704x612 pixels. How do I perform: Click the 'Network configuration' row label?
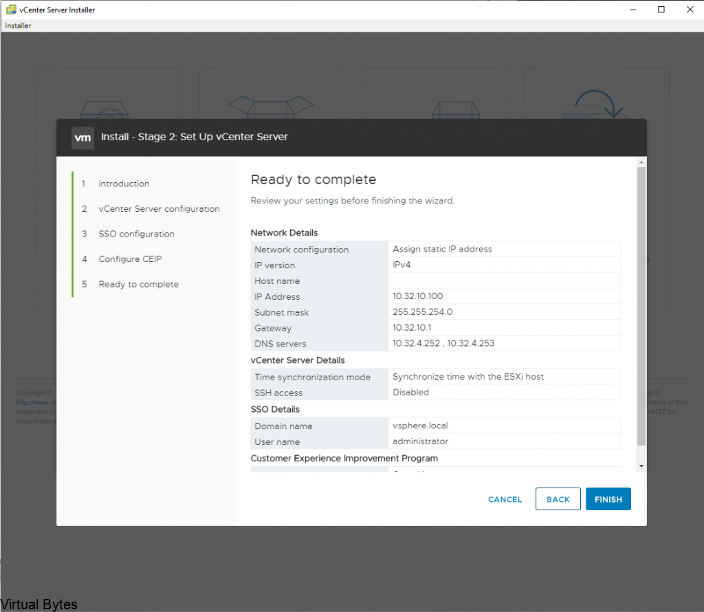(x=301, y=249)
